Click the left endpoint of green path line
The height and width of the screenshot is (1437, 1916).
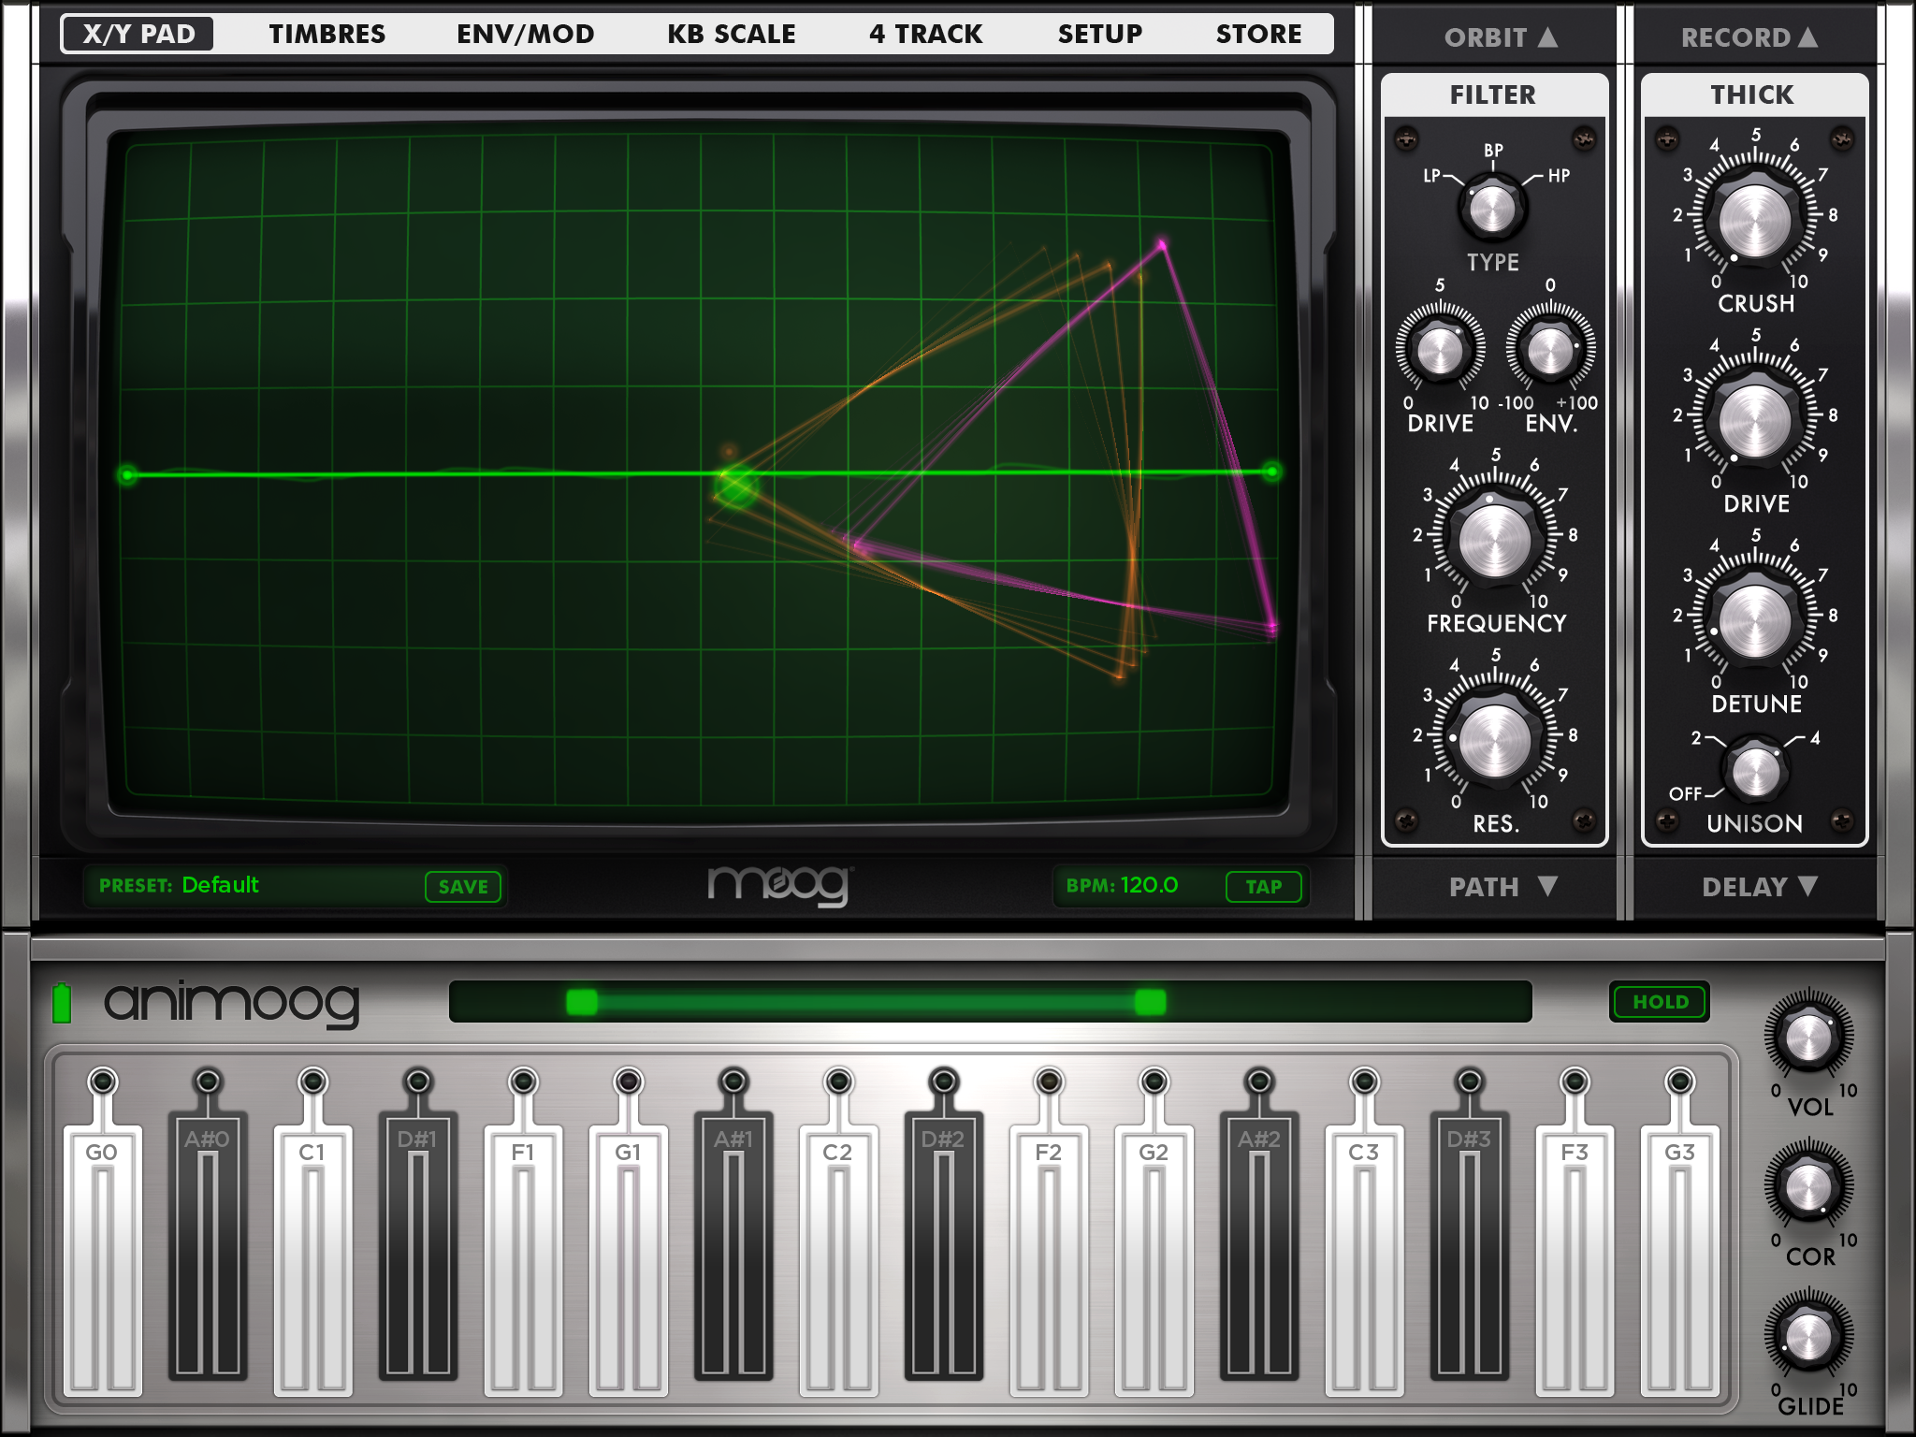[128, 475]
